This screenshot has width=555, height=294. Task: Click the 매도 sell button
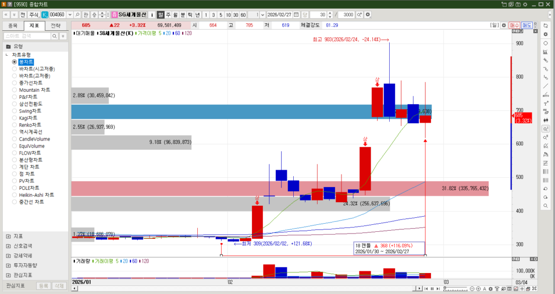pyautogui.click(x=527, y=25)
